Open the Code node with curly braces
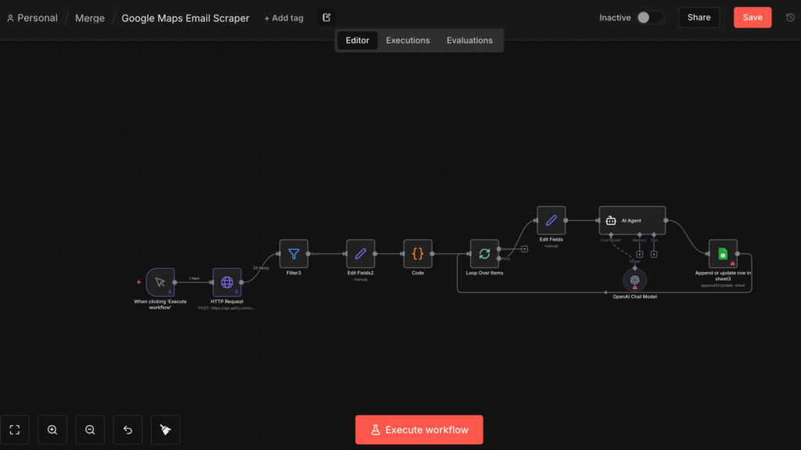 click(418, 254)
